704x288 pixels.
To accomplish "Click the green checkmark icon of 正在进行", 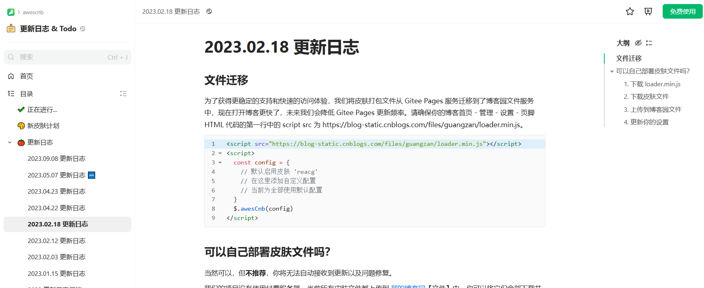I will click(x=21, y=110).
